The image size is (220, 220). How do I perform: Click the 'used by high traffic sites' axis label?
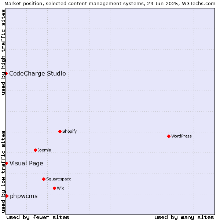3,52
